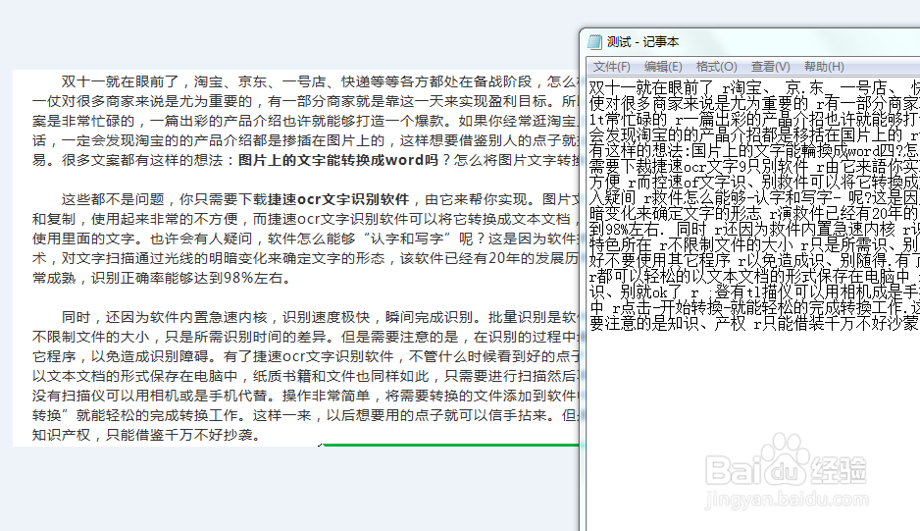Click the document line starting 这些都不是问题
Image resolution: width=920 pixels, height=531 pixels.
click(x=321, y=199)
